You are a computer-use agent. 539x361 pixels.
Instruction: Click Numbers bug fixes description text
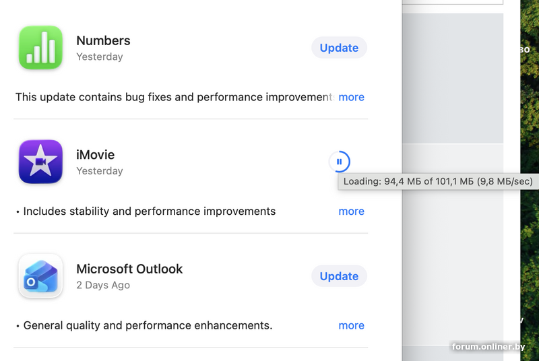(174, 97)
